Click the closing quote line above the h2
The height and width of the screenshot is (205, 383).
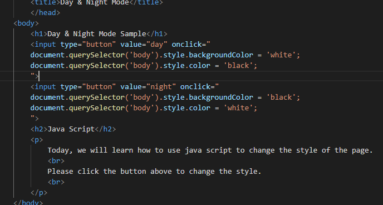click(x=35, y=119)
